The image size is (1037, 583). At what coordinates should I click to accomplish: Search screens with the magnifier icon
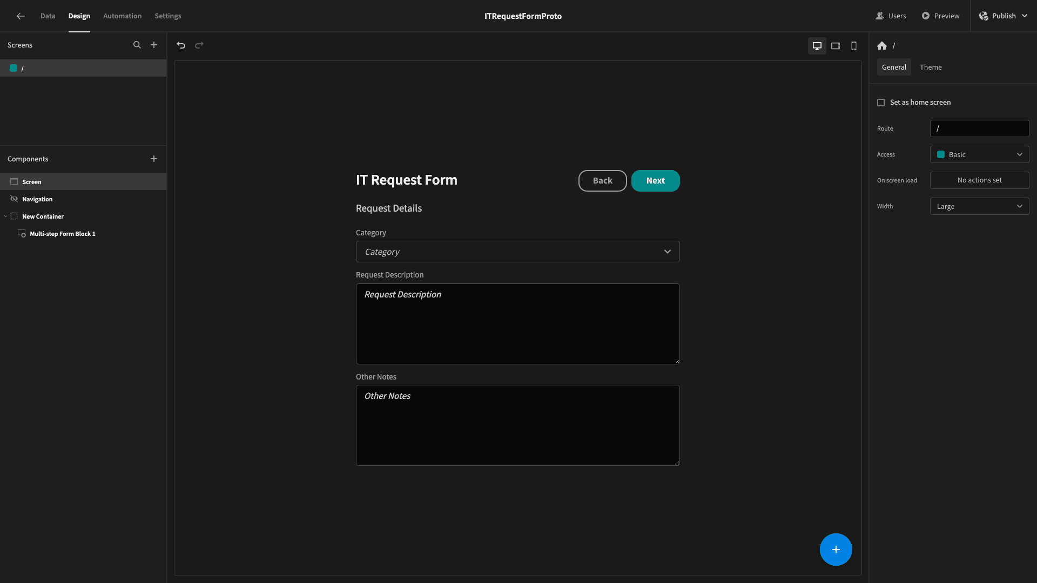[137, 45]
